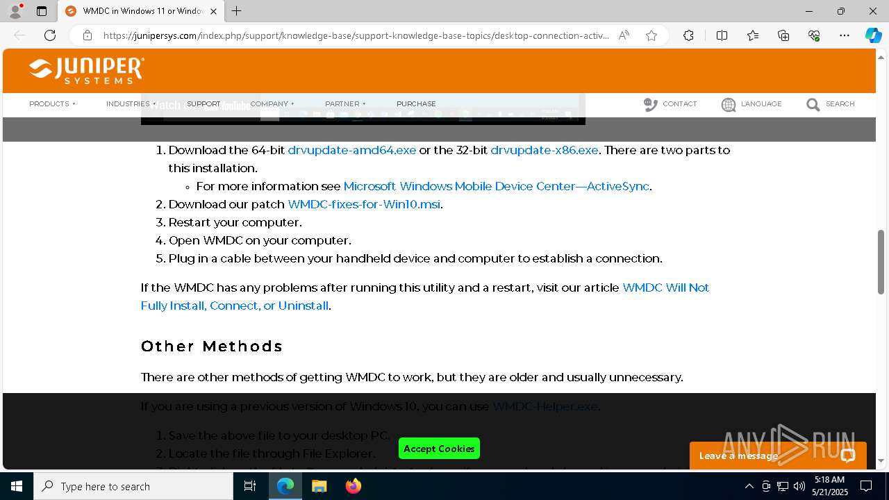This screenshot has width=889, height=500.
Task: Open volume control tray icon
Action: [799, 486]
